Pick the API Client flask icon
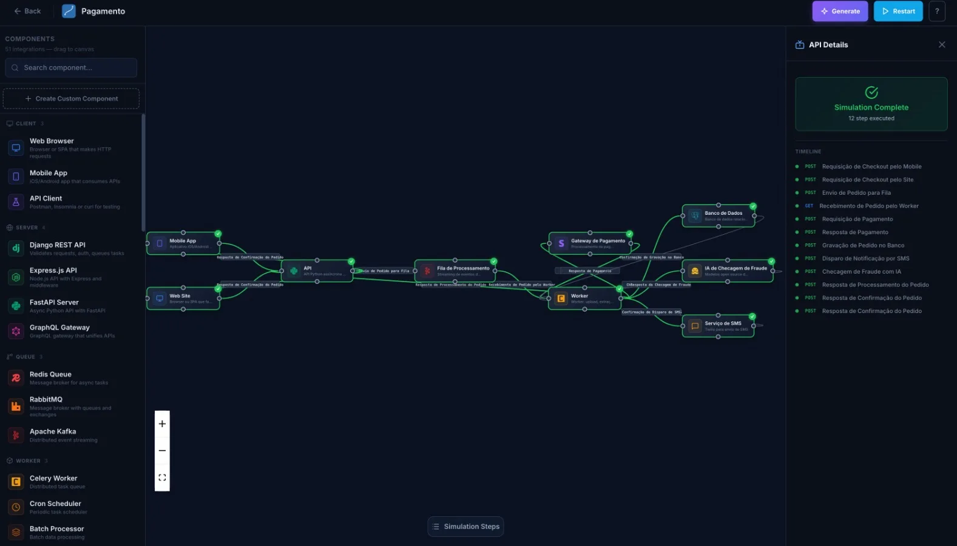 [16, 202]
